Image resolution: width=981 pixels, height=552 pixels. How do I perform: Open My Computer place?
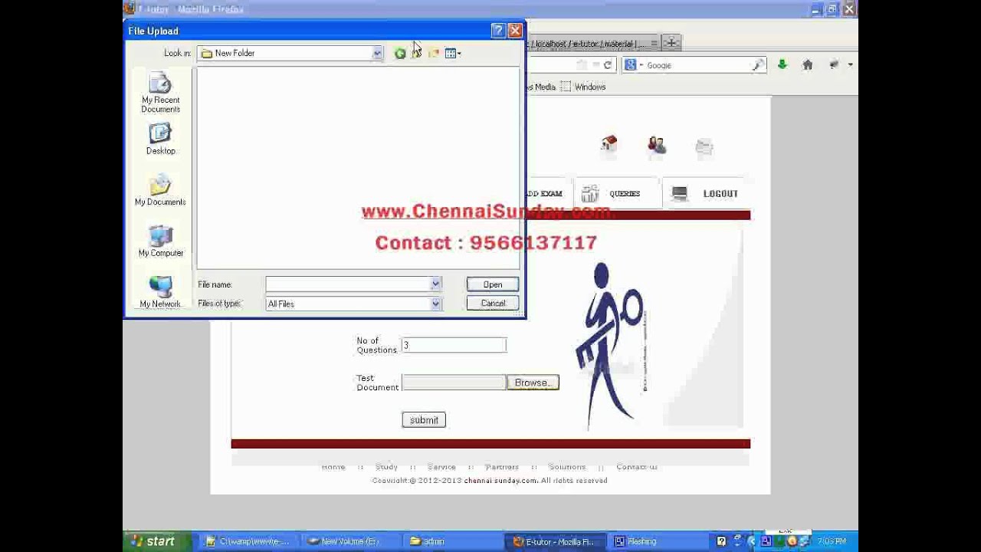160,241
